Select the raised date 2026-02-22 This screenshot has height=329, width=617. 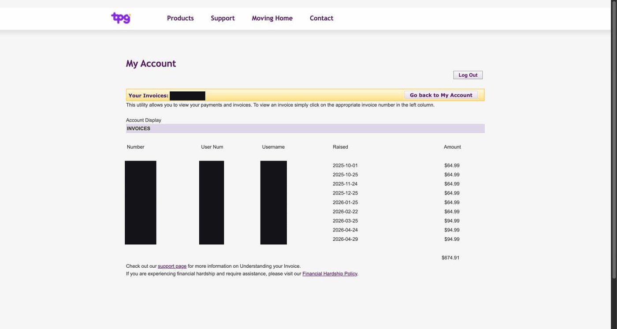click(x=345, y=212)
